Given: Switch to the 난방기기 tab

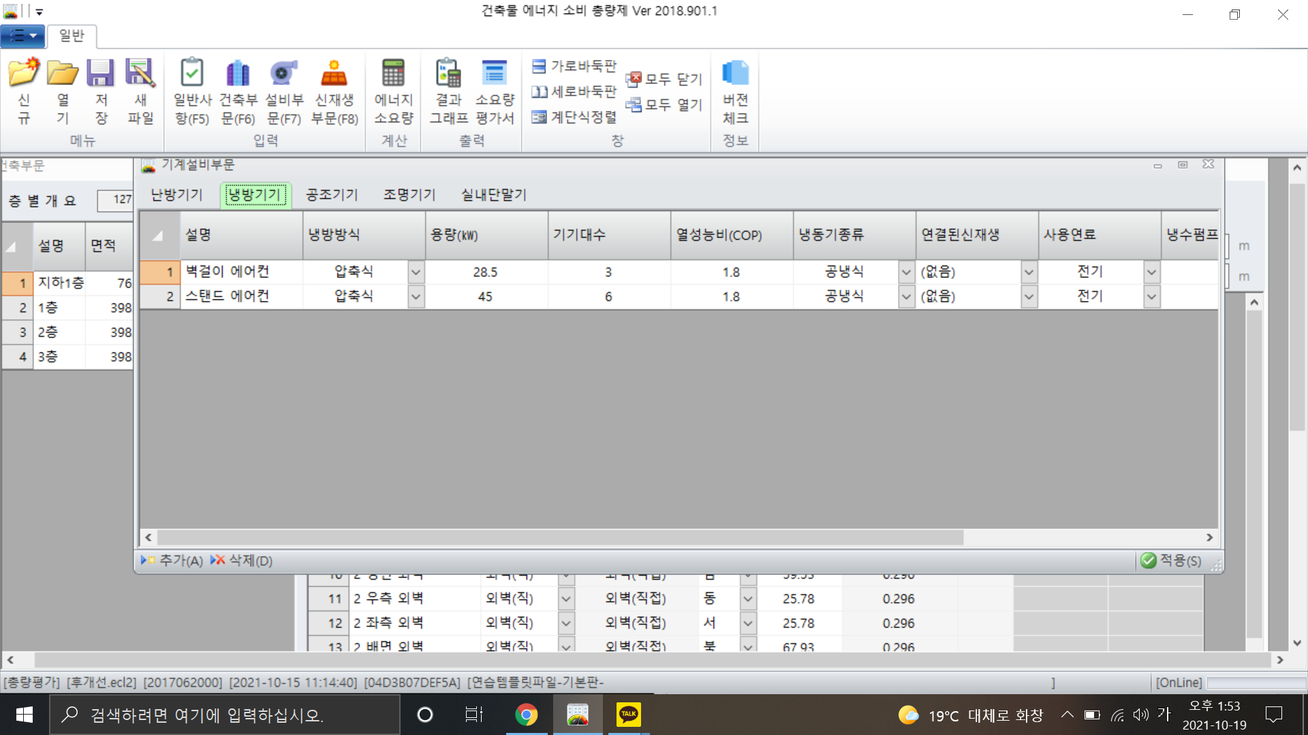Looking at the screenshot, I should [x=176, y=195].
